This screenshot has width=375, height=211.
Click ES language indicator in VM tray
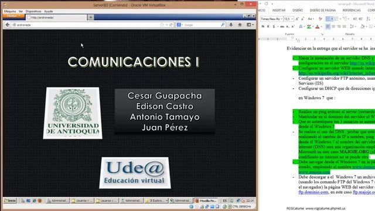225,200
